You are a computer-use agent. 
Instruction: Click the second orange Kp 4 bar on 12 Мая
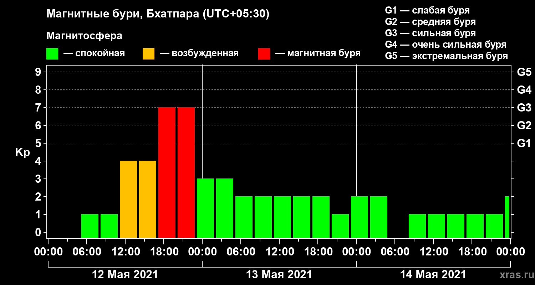pos(148,199)
